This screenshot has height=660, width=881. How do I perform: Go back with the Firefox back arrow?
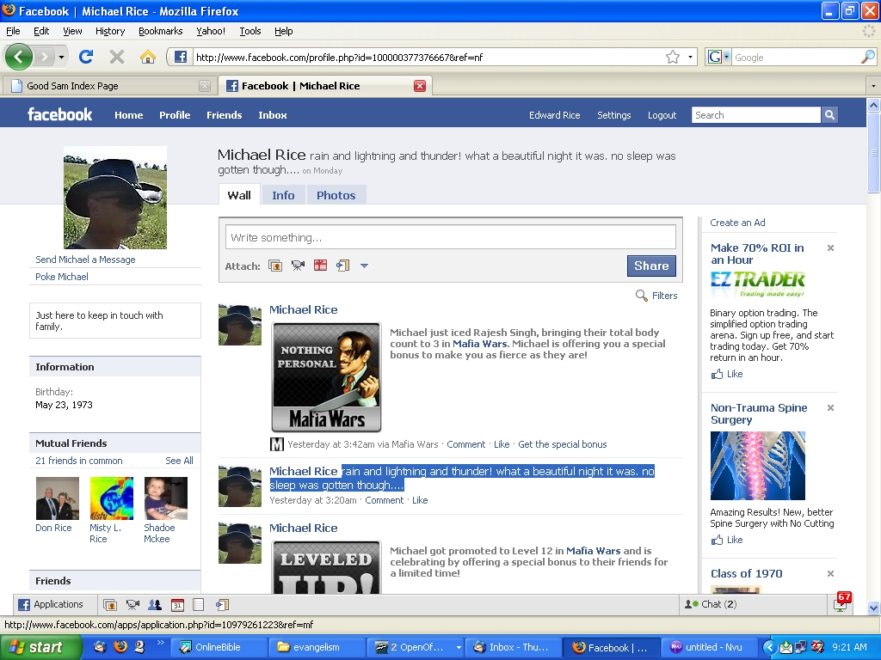[19, 57]
